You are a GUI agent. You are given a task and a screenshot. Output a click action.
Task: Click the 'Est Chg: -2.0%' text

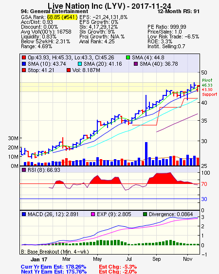[x=118, y=272]
